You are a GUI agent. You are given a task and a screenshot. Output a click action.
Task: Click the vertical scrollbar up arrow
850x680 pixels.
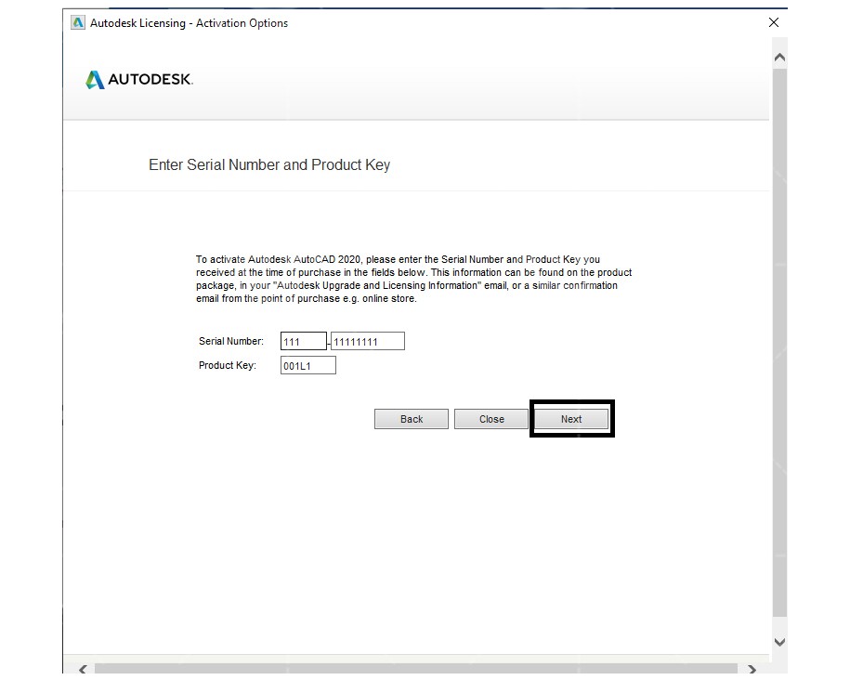click(x=779, y=58)
